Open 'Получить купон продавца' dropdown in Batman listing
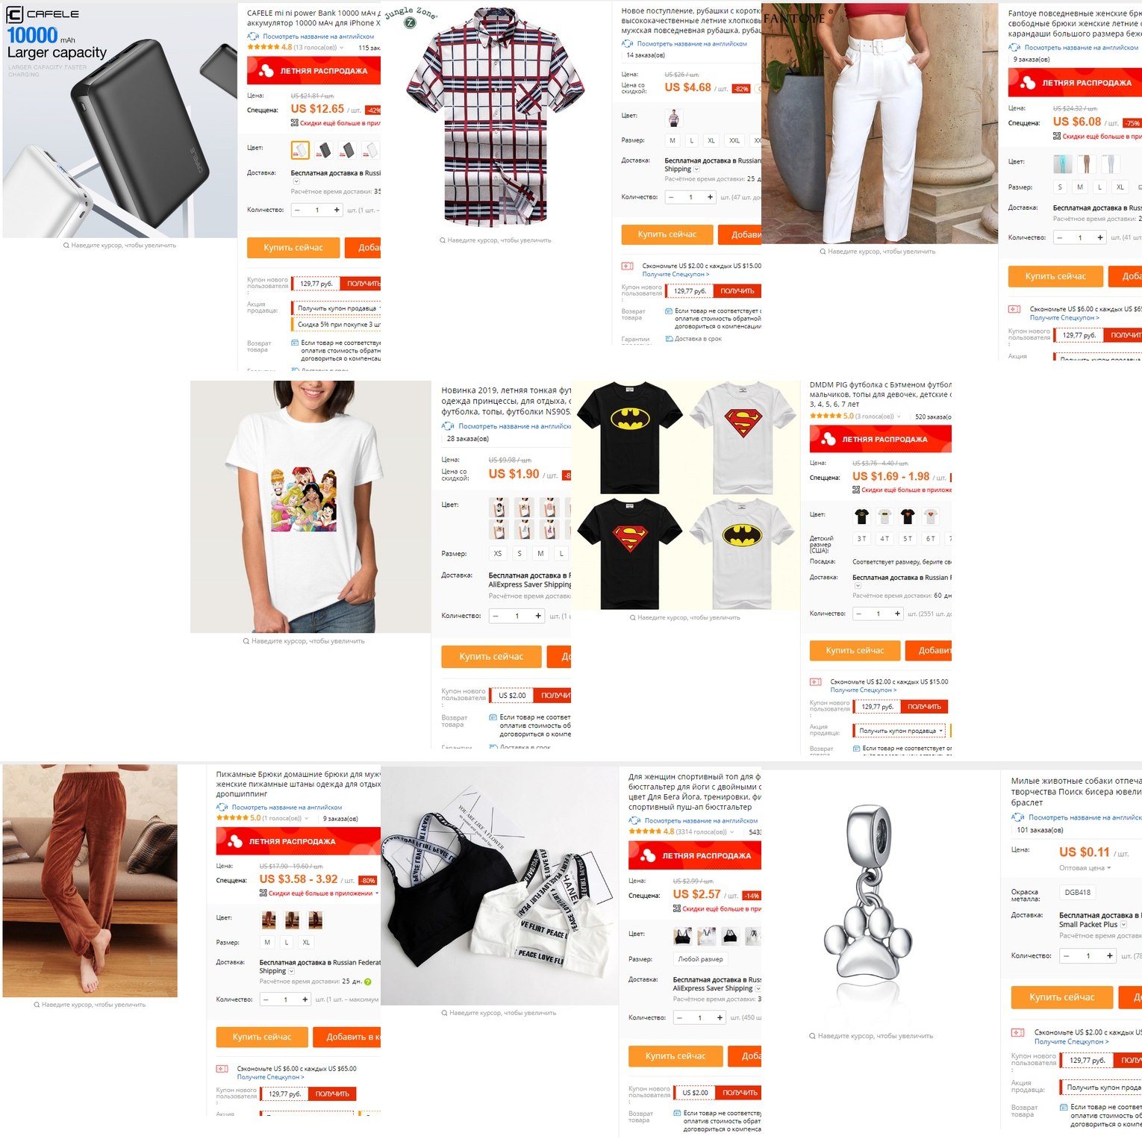1142x1142 pixels. pos(901,731)
